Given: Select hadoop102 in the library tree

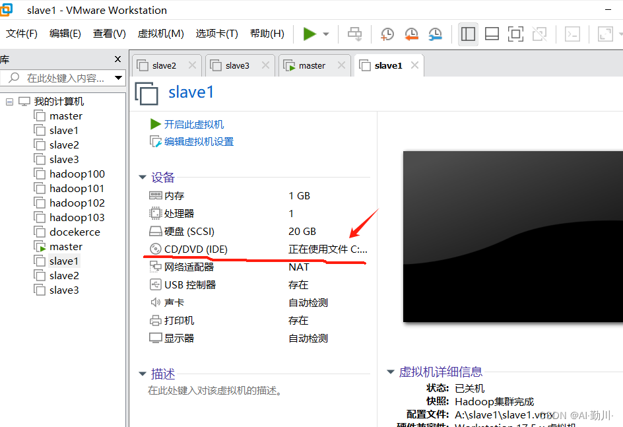Looking at the screenshot, I should coord(77,203).
